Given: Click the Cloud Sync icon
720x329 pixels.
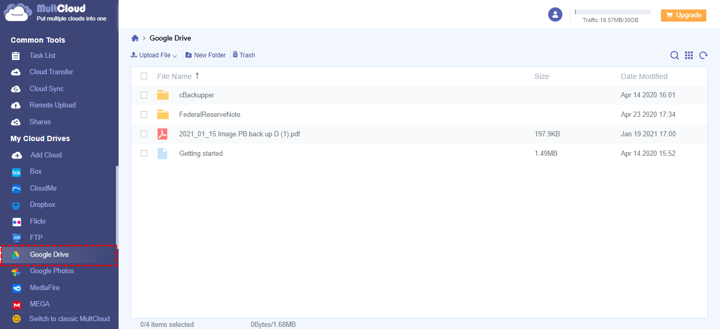Looking at the screenshot, I should pos(16,89).
